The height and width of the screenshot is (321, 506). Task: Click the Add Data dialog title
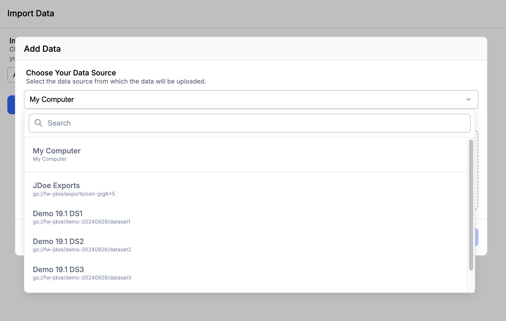(42, 49)
